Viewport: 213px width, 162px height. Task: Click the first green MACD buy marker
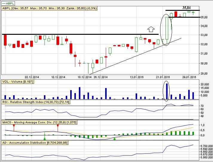[x=45, y=138]
